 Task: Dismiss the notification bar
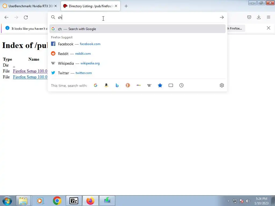click(x=268, y=28)
